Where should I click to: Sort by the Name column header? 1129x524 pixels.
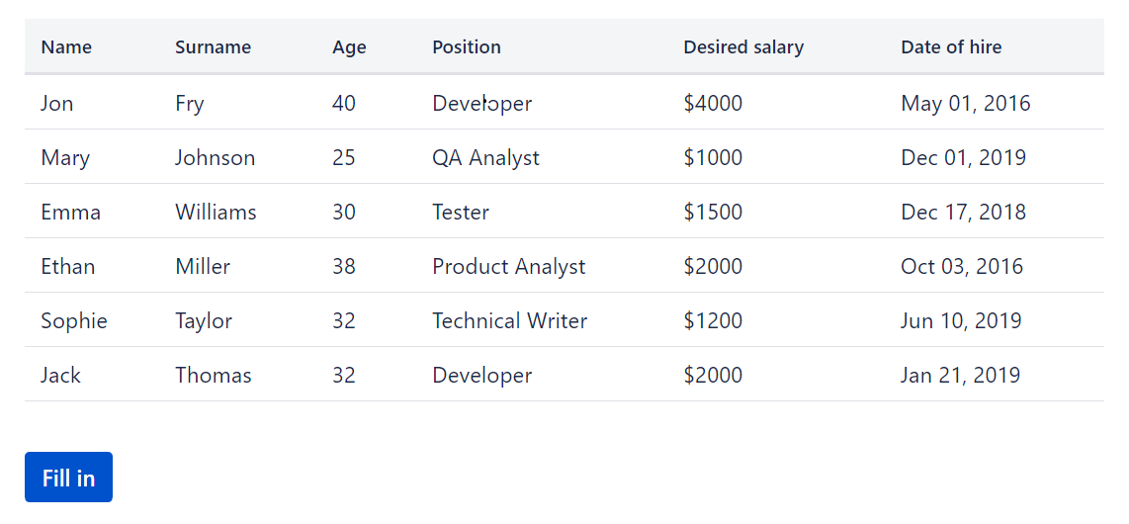66,47
